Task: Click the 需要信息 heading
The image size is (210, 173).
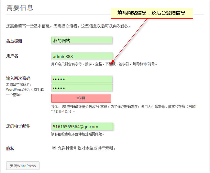Action: point(20,8)
